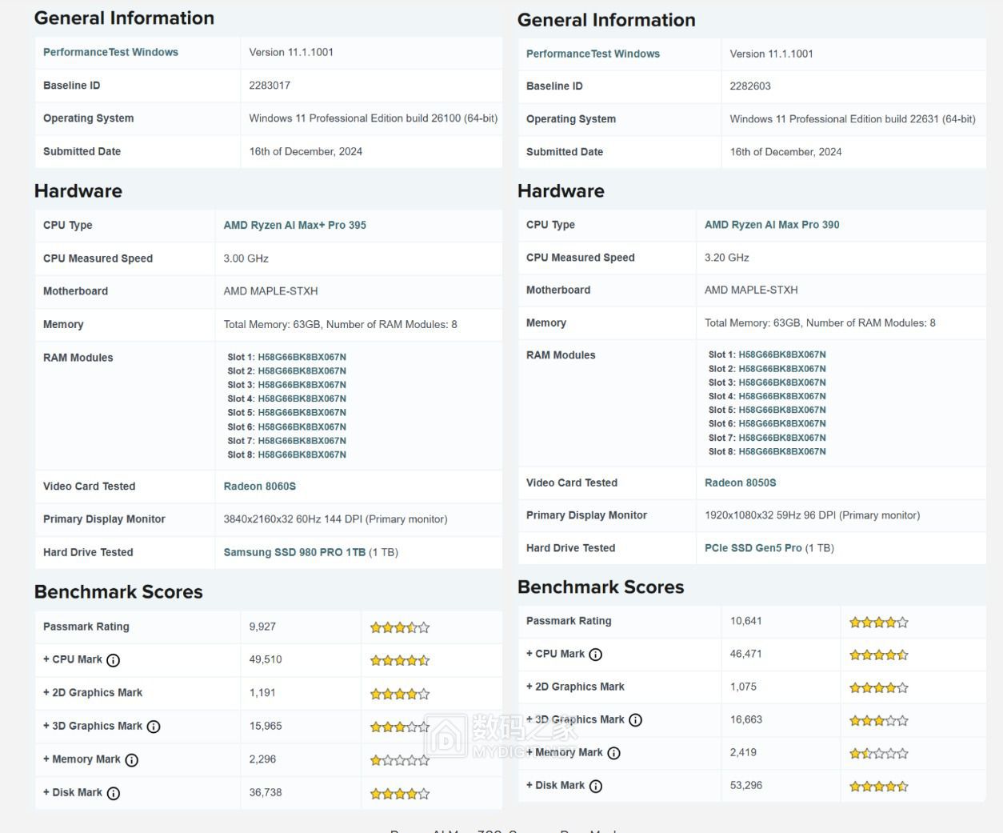This screenshot has width=1003, height=833.
Task: Open Slot 8 RAM module link under Ryzen 395
Action: [302, 455]
